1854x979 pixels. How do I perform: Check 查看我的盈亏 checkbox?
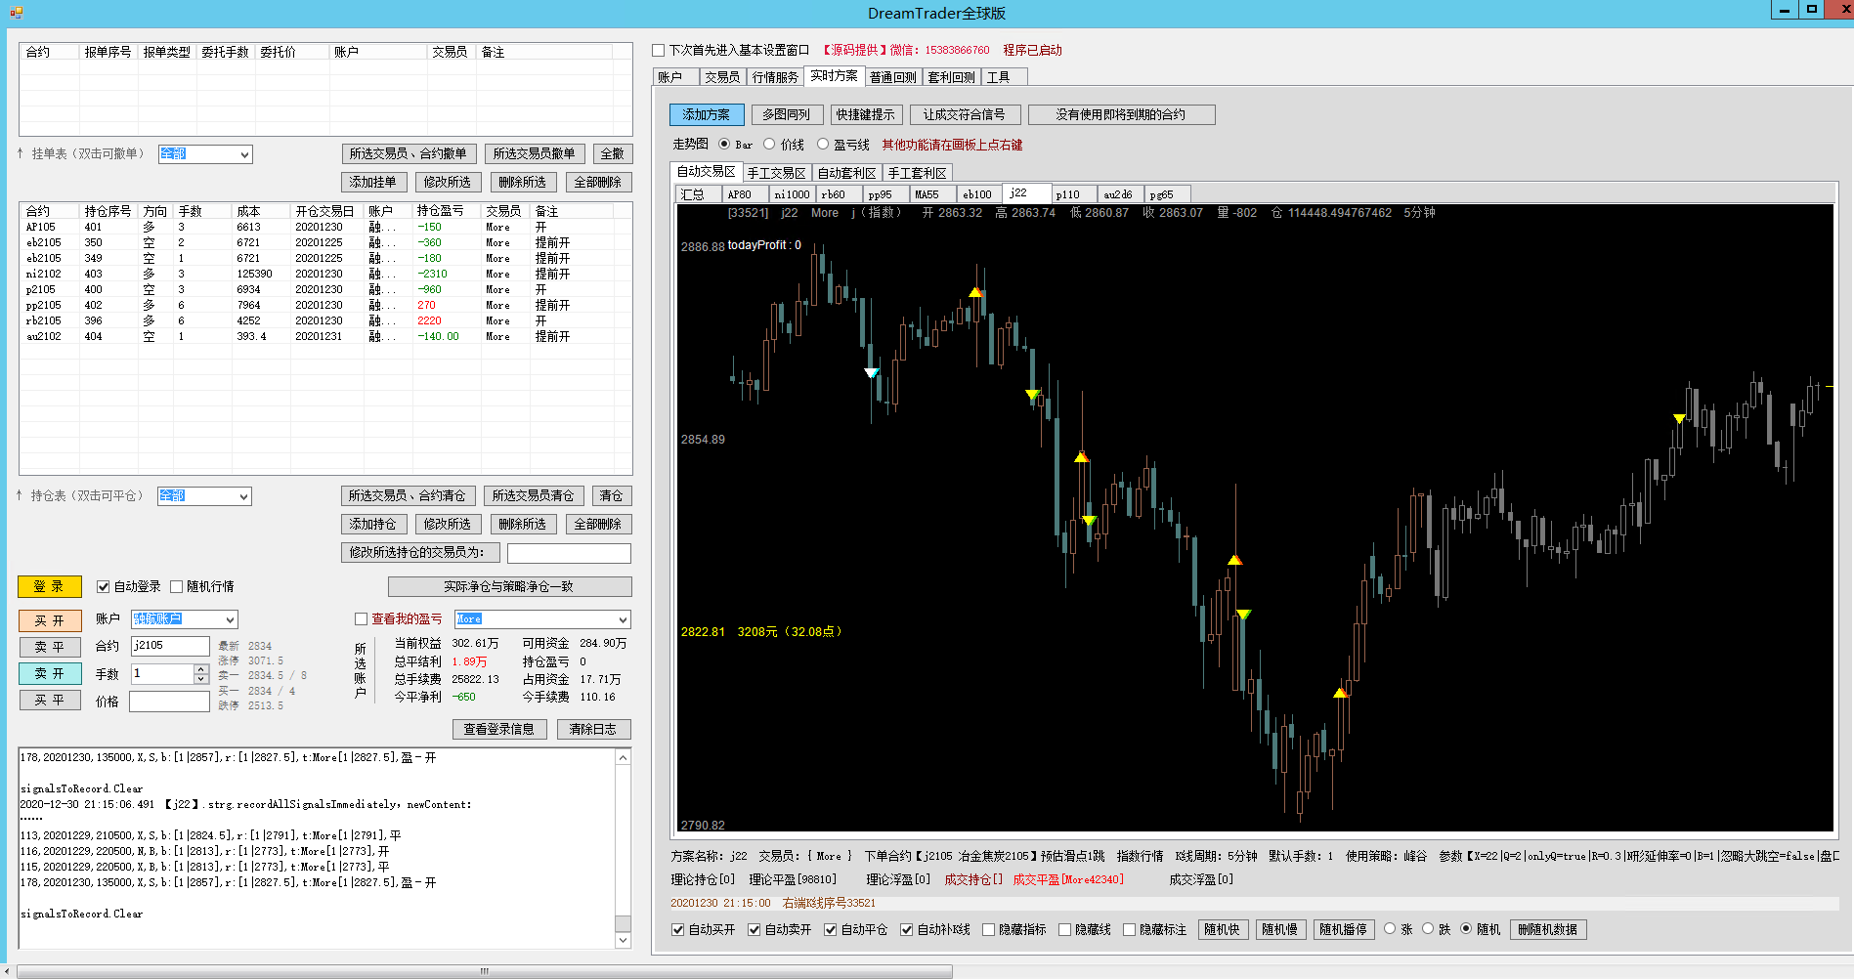click(x=361, y=618)
